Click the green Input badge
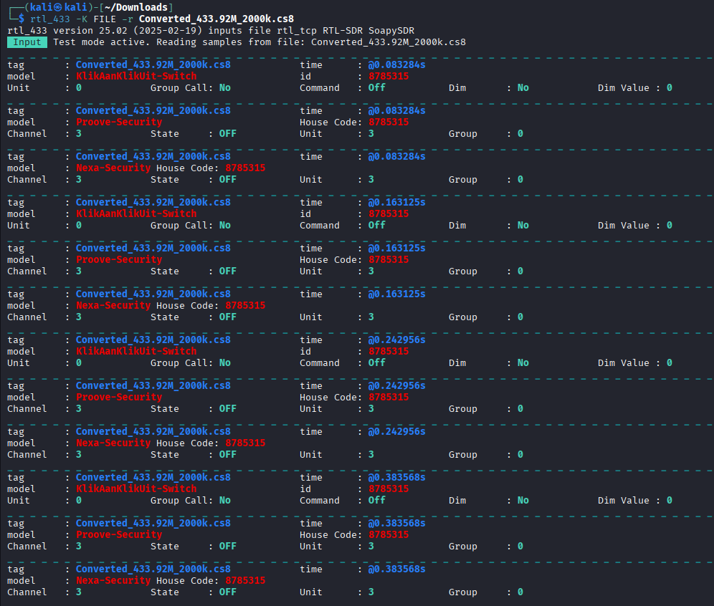This screenshot has width=714, height=606. point(27,42)
